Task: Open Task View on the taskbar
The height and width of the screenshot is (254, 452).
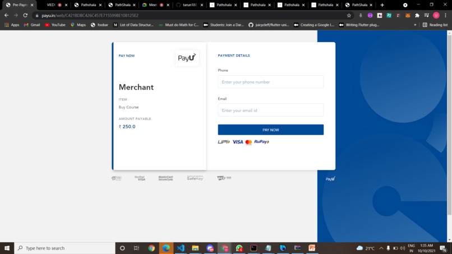Action: click(x=137, y=248)
